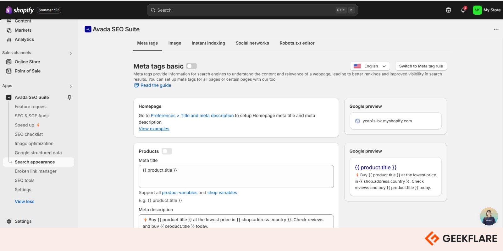Image resolution: width=503 pixels, height=251 pixels.
Task: Select Search appearance in the sidebar
Action: click(x=39, y=162)
